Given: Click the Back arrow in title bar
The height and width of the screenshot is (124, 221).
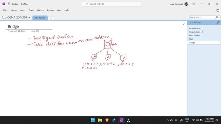Looking at the screenshot, I should [9, 4].
